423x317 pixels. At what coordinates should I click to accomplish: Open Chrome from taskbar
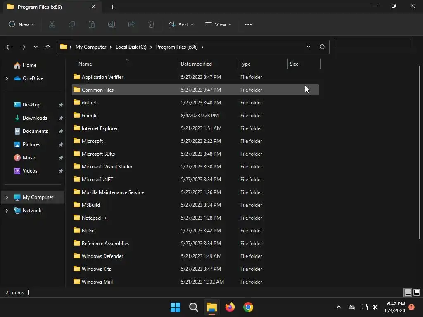tap(248, 307)
